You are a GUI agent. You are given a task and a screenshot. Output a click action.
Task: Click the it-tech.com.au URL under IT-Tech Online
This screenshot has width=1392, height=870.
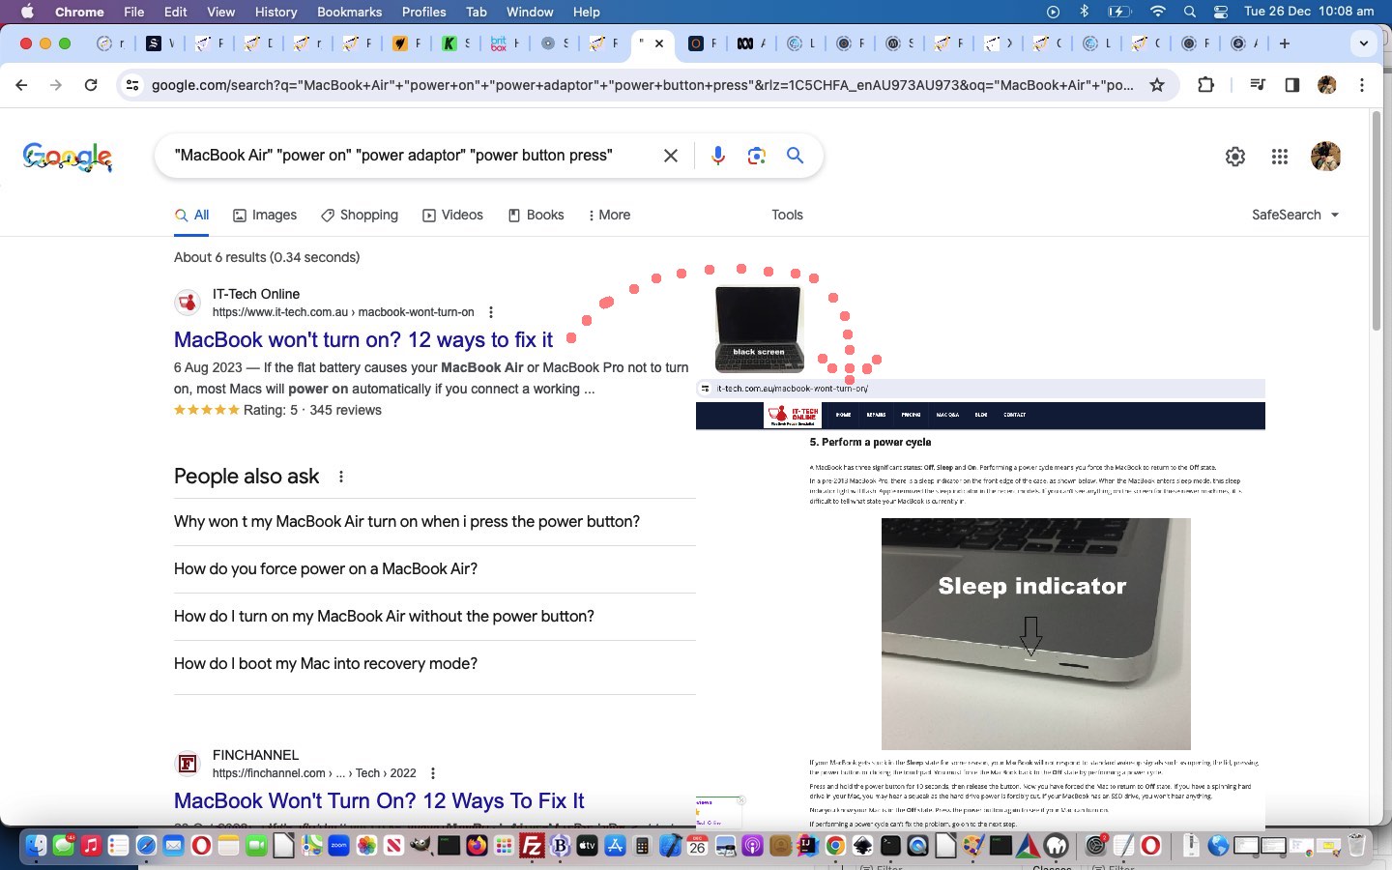[x=343, y=312]
